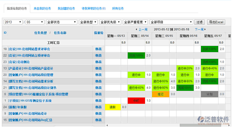Open the year 2013 dropdown

(x=13, y=22)
